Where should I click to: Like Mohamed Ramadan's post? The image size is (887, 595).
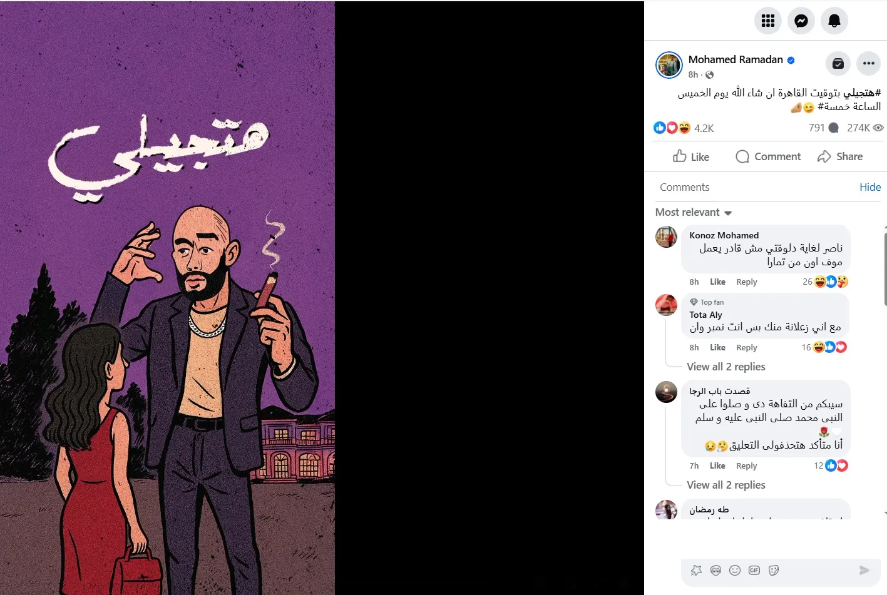[x=691, y=156]
